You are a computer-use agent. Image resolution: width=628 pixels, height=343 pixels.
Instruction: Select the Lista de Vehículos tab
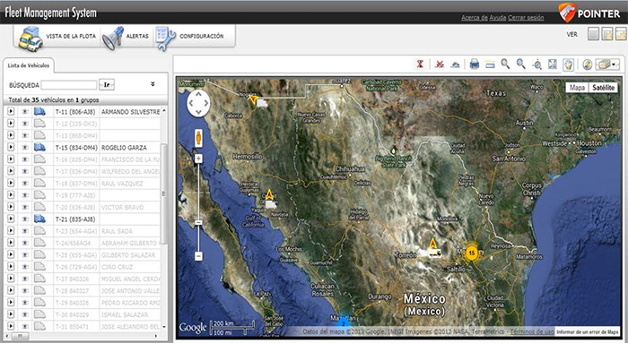[x=29, y=65]
